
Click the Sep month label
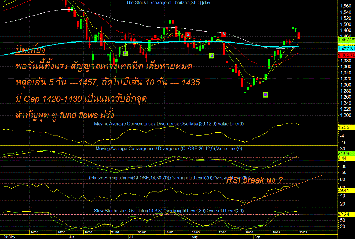point(257,237)
